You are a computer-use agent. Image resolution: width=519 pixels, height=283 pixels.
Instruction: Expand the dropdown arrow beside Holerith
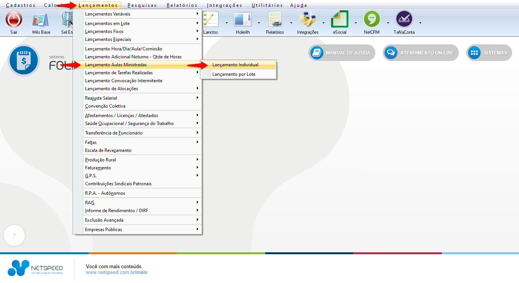[259, 23]
